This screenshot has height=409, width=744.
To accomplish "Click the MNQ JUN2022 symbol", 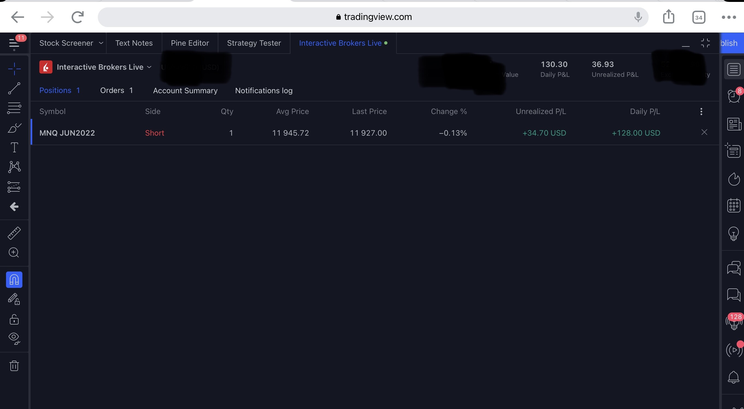I will tap(67, 133).
